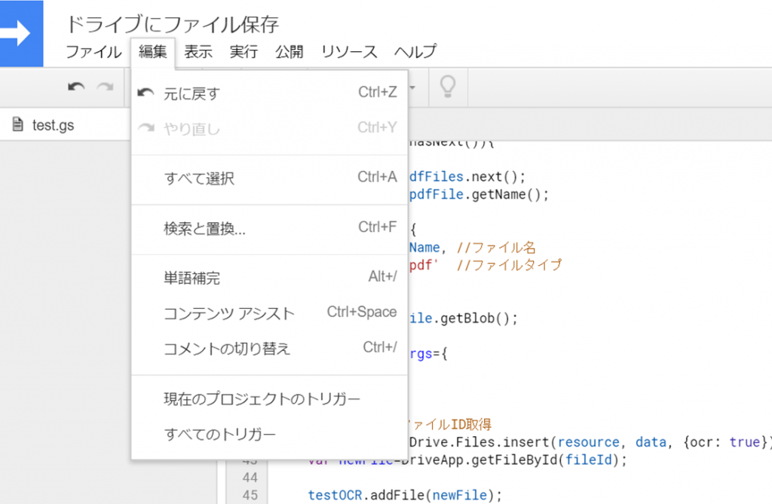Close the open 編集 menu tab

[x=152, y=52]
